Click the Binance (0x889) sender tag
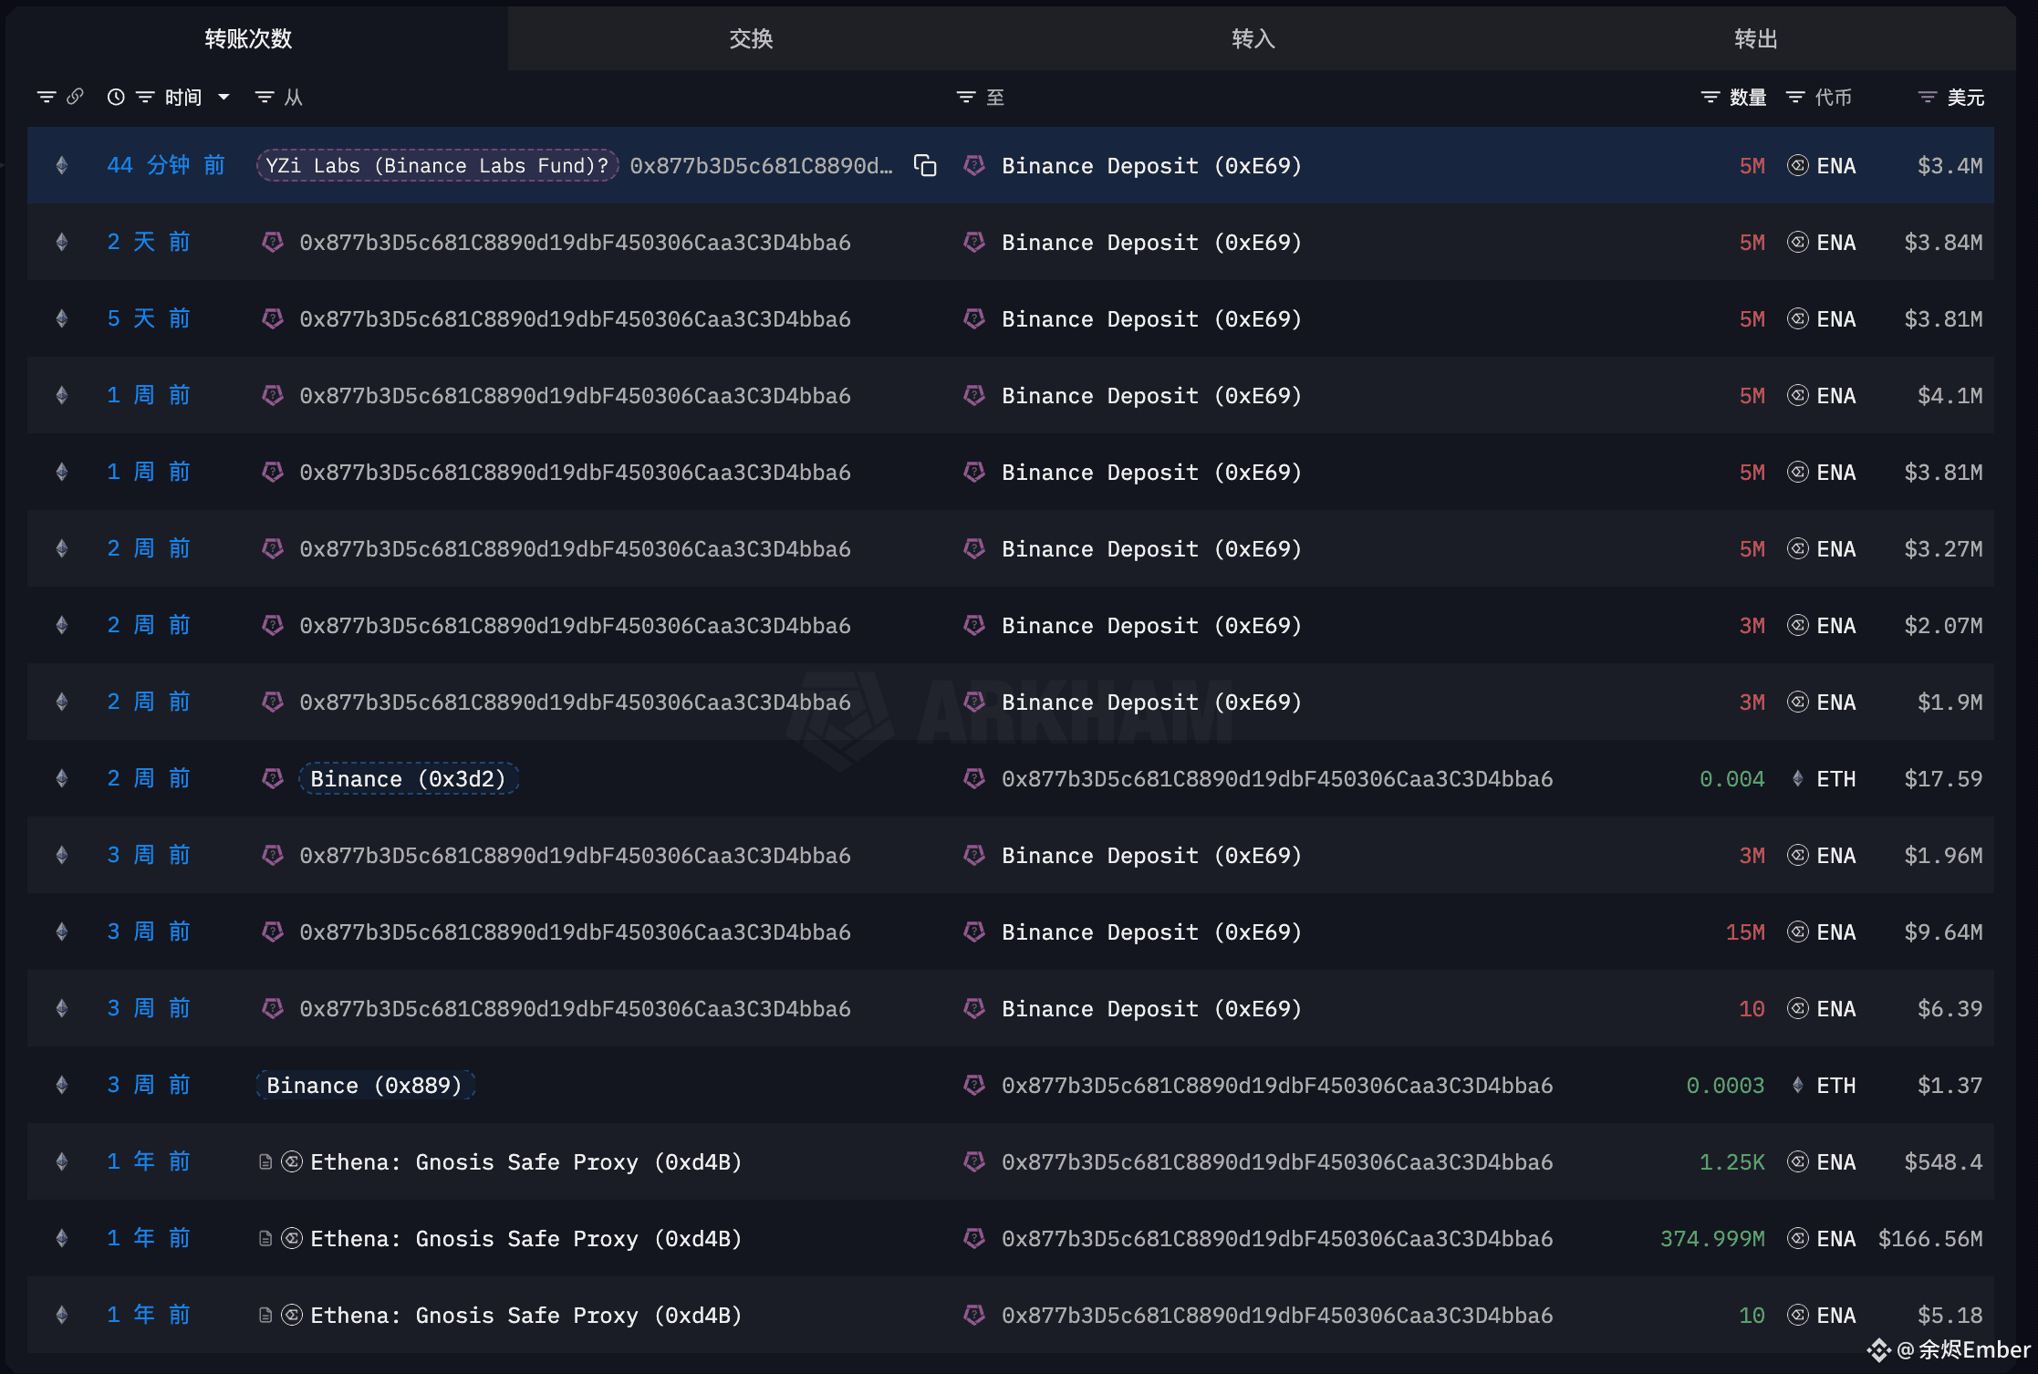 [365, 1085]
